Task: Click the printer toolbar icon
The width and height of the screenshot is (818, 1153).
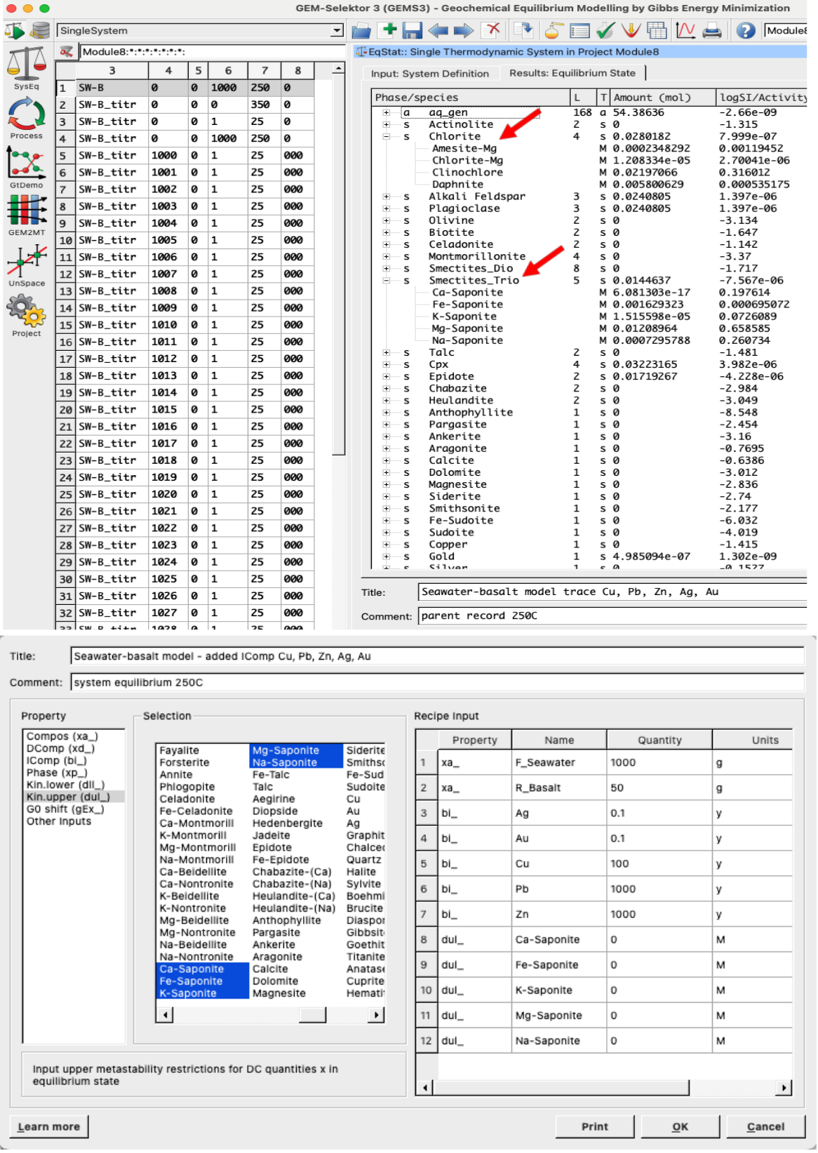Action: pyautogui.click(x=712, y=30)
